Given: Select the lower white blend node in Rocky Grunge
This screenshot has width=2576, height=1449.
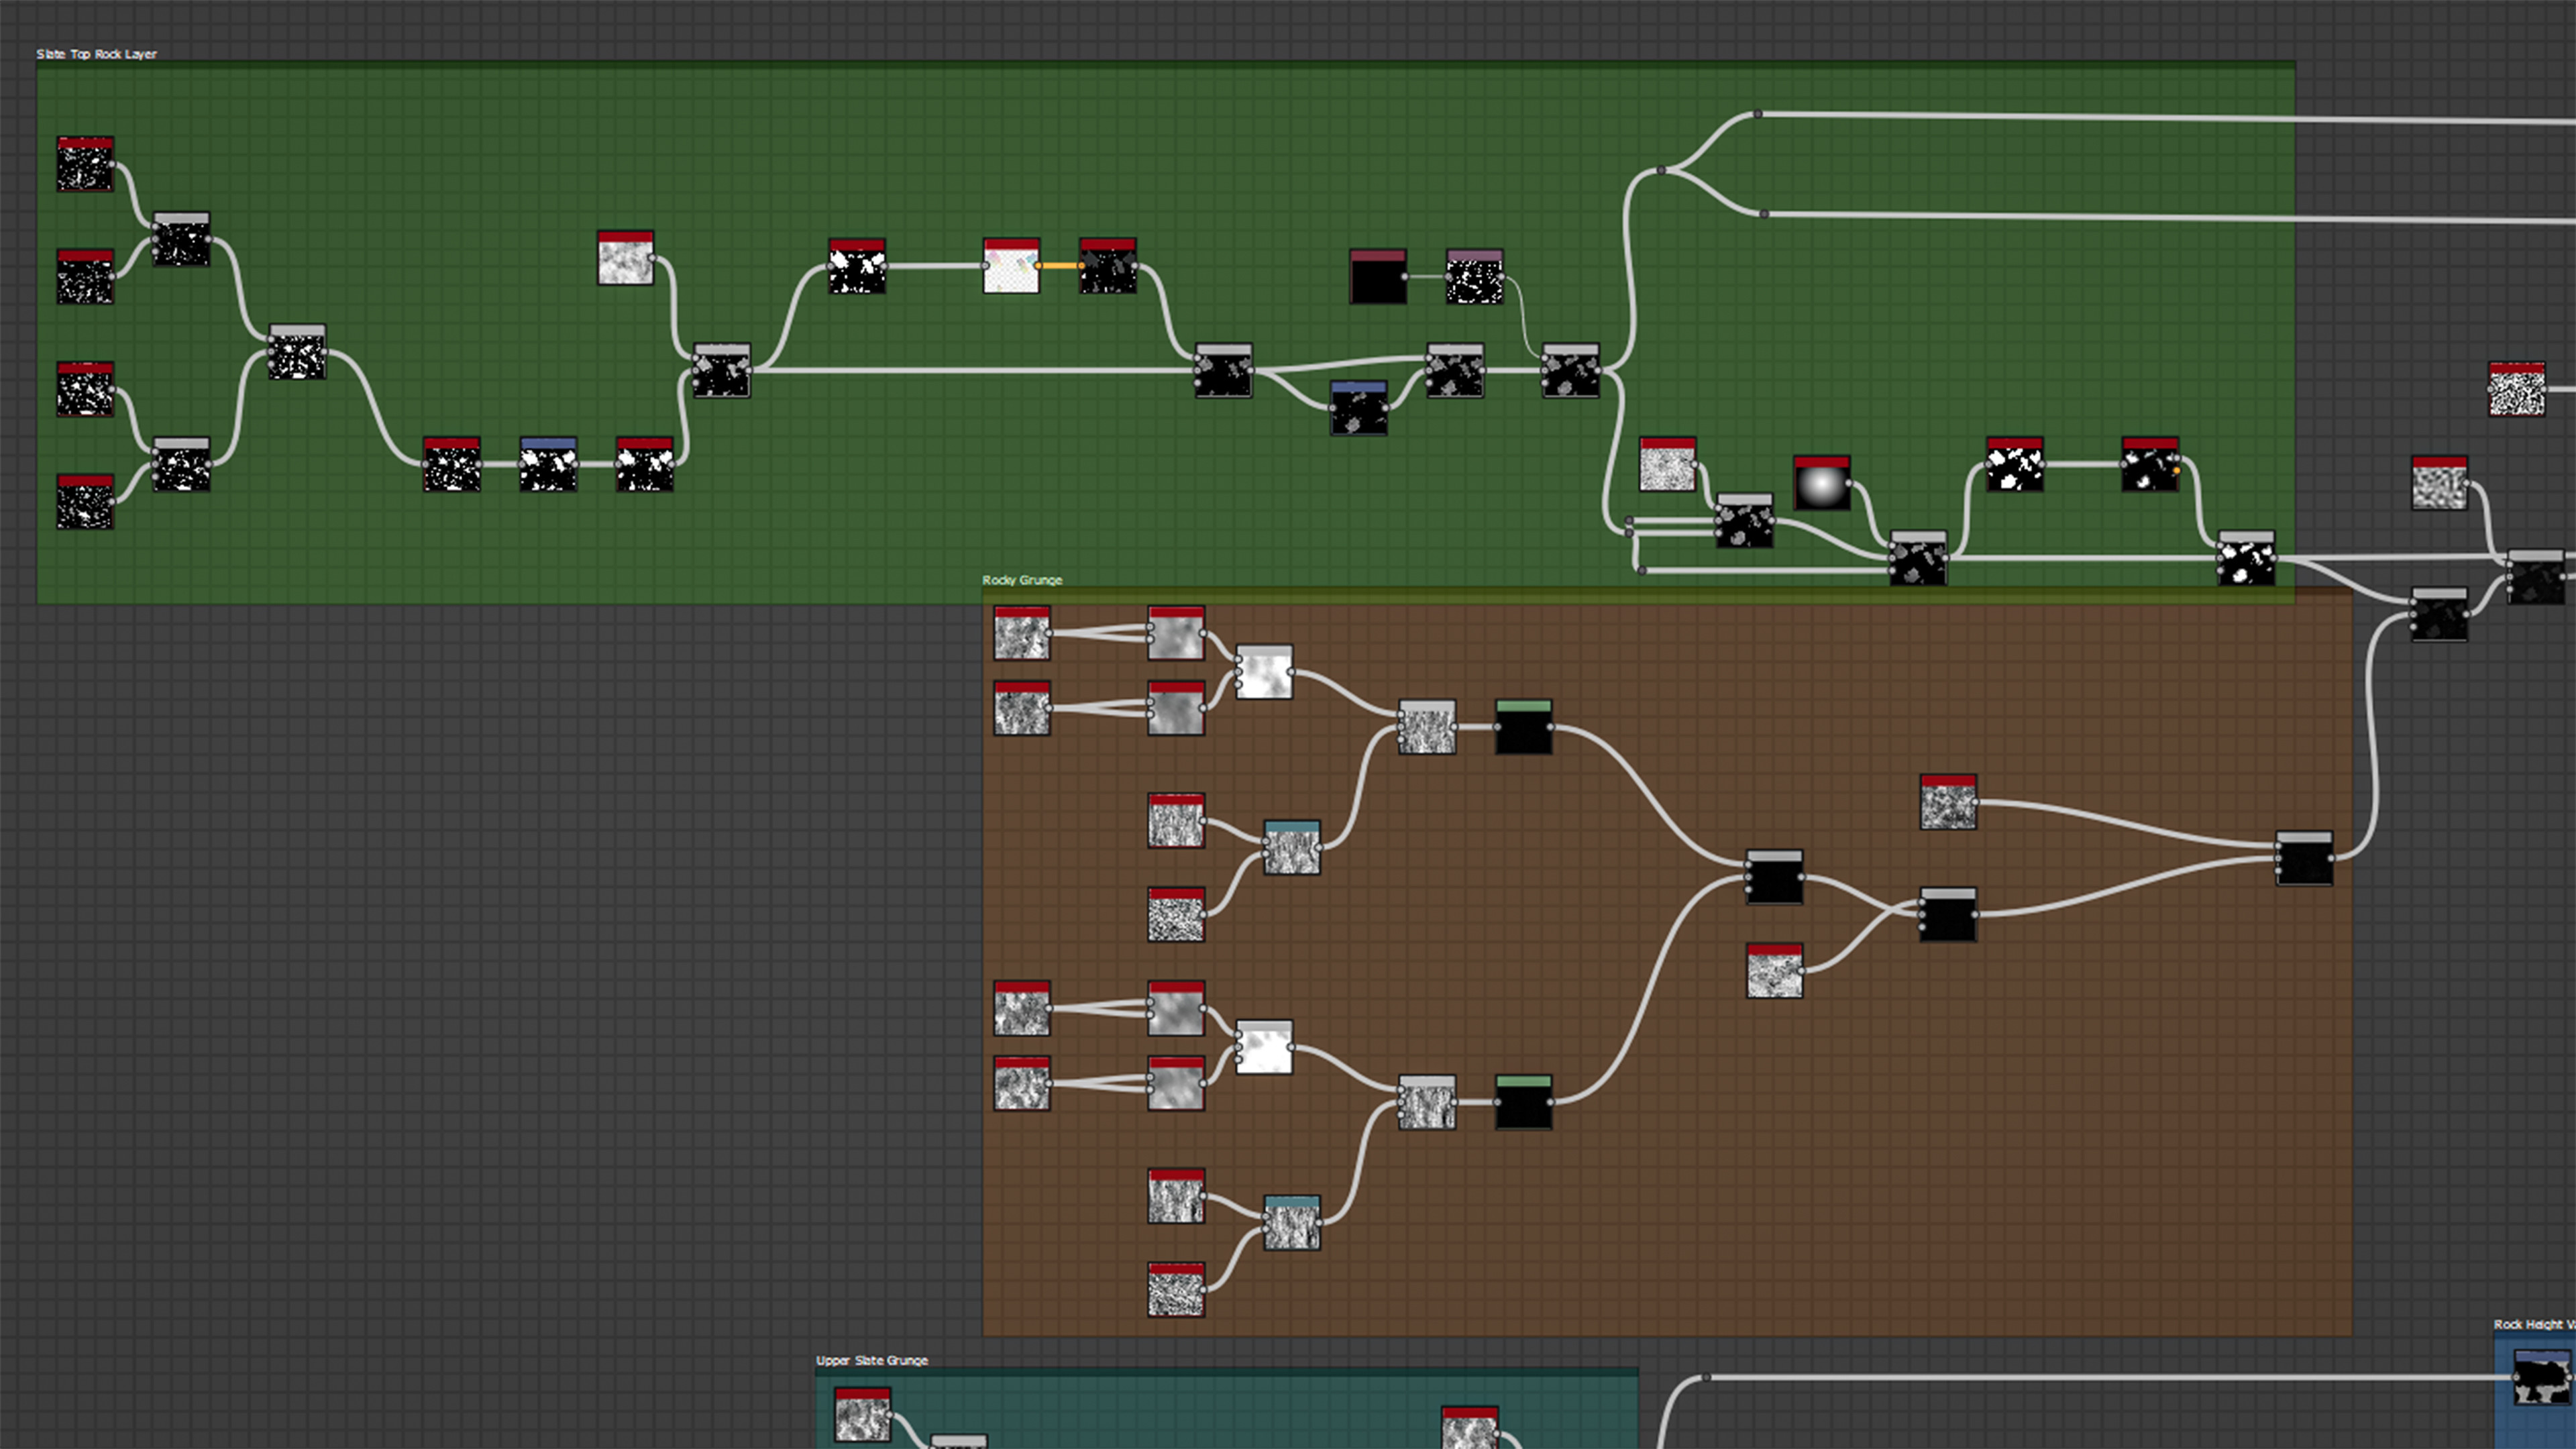Looking at the screenshot, I should (1264, 1047).
